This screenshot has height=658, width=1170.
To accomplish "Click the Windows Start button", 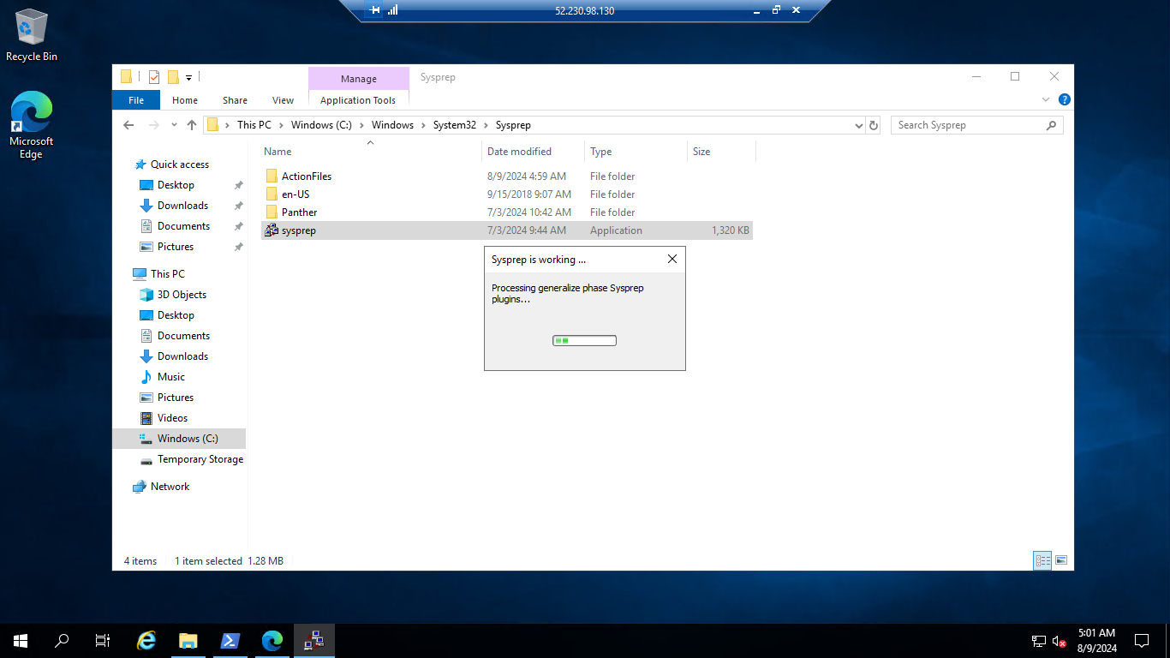I will pos(21,640).
